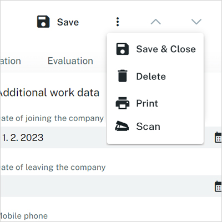Image resolution: width=222 pixels, height=222 pixels.
Task: Open the partially visible tab ending in 'ation'
Action: 11,61
